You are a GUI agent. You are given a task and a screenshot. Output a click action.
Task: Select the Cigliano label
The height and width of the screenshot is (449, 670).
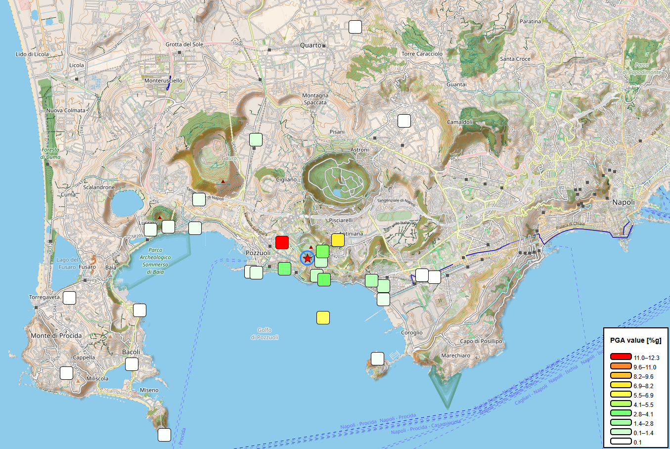point(286,180)
